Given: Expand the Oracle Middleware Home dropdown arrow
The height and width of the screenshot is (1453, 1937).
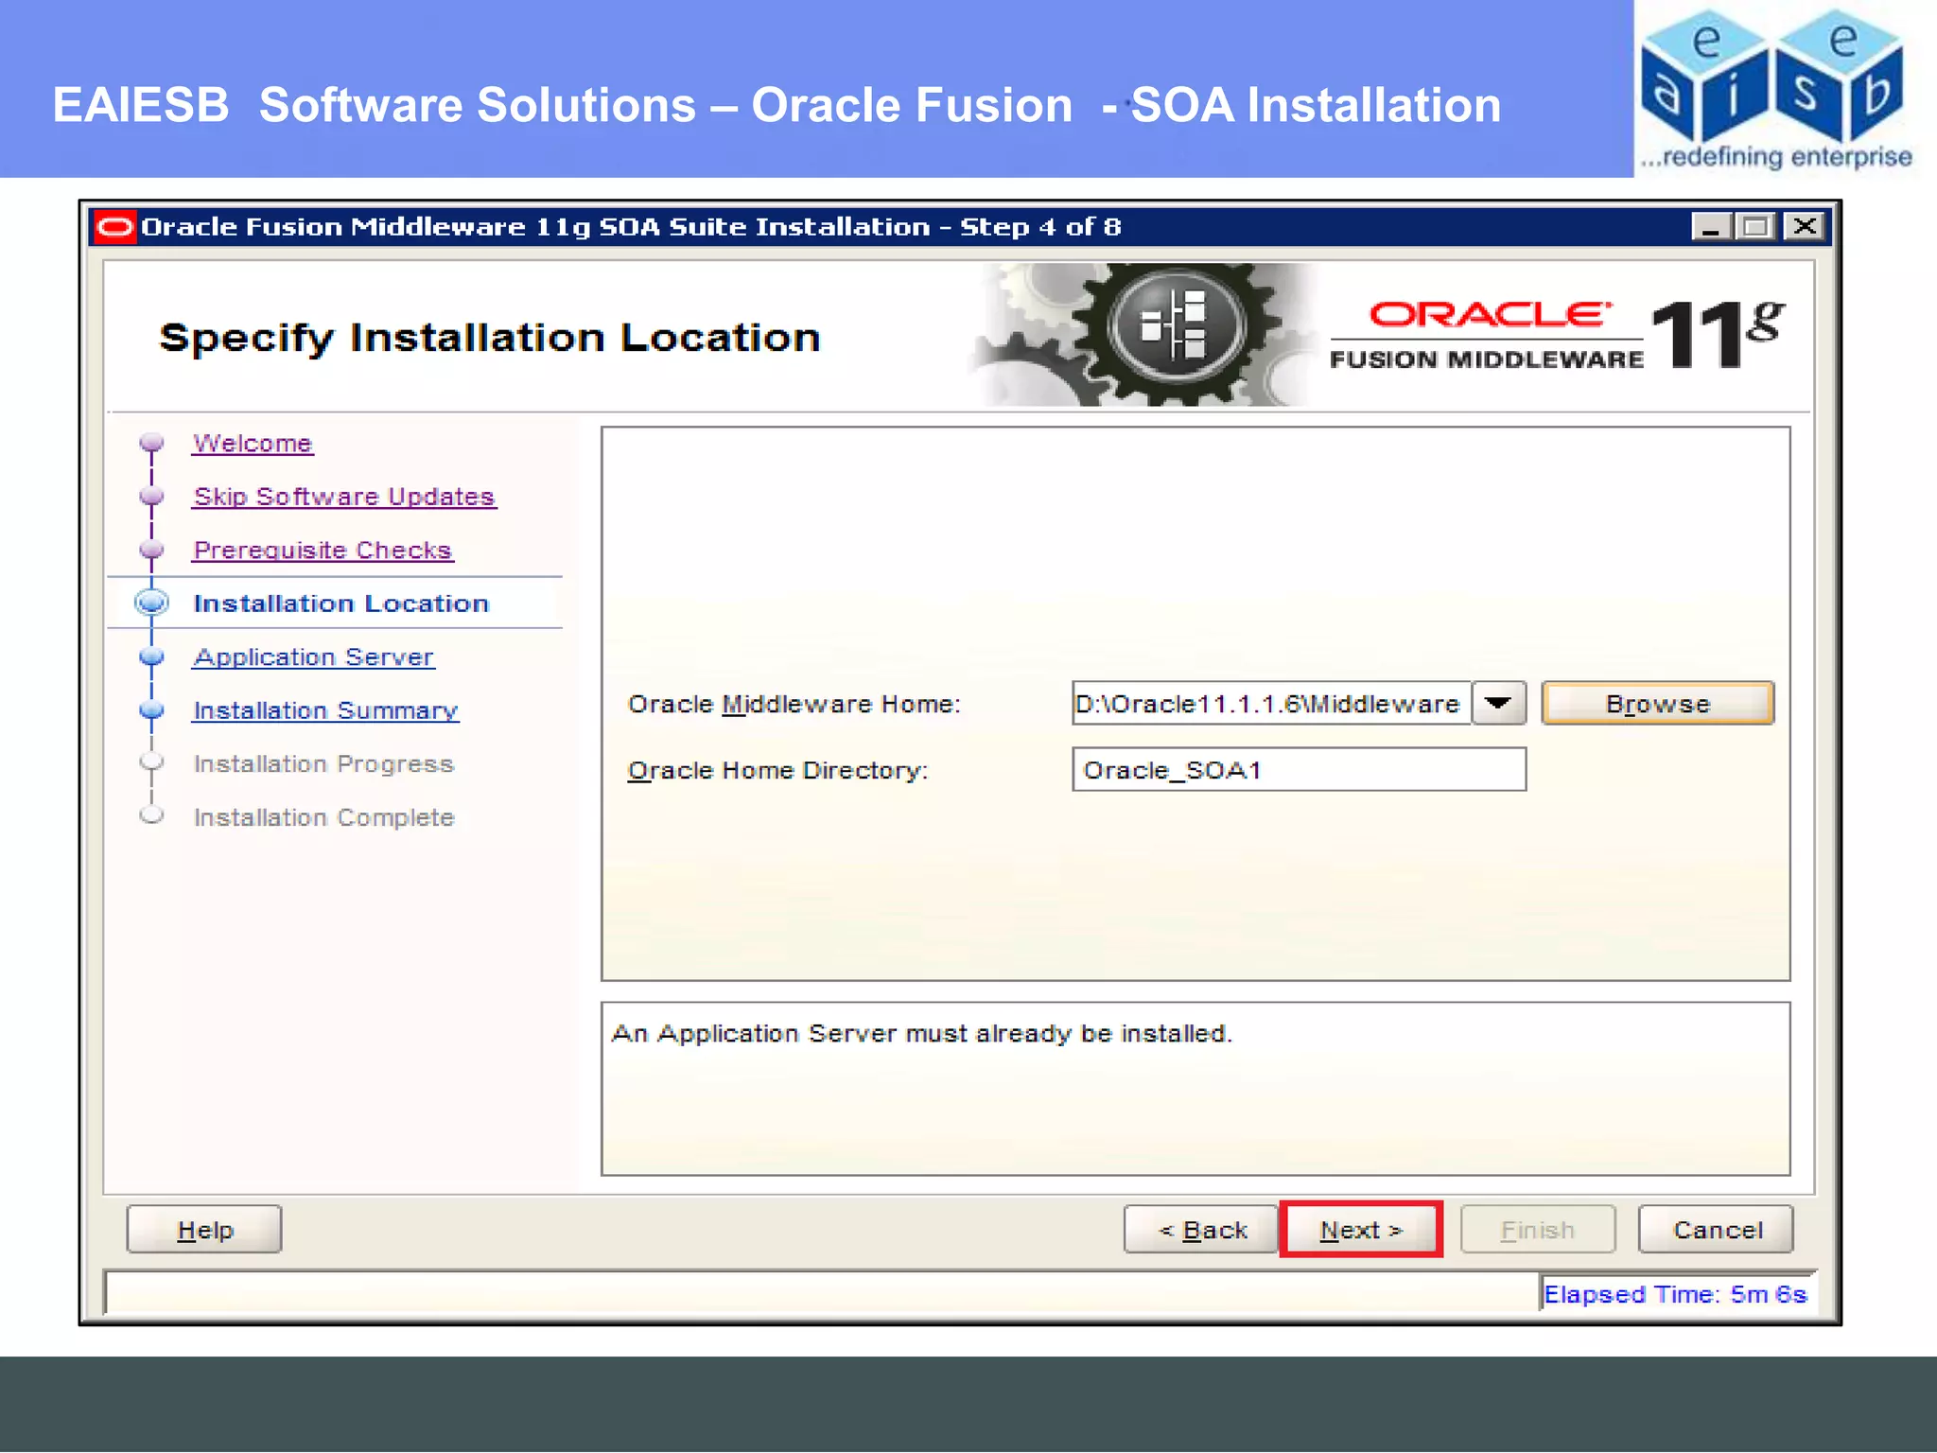Looking at the screenshot, I should (1498, 703).
